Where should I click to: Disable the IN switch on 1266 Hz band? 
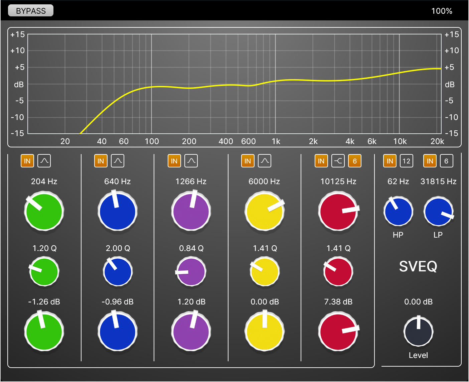tap(174, 161)
